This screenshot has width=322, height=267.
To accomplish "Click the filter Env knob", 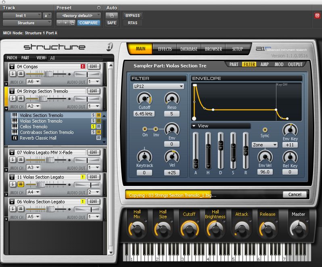I will [172, 129].
